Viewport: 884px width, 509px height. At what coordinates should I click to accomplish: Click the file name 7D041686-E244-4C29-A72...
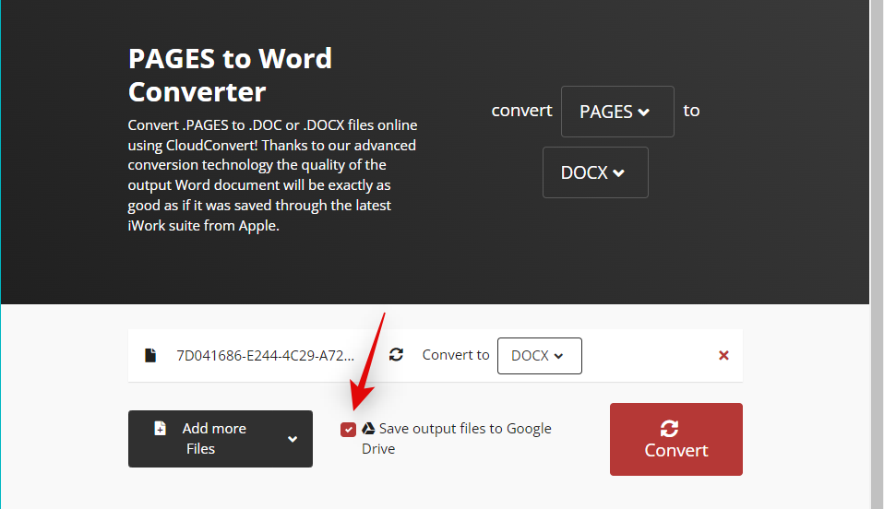tap(266, 356)
